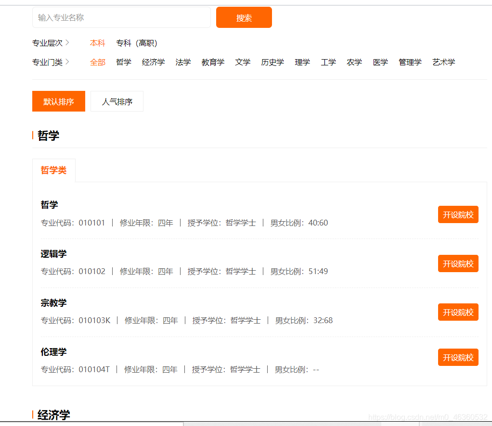This screenshot has width=492, height=426.
Task: Click the text 男女比例：51:49
Action: pos(299,272)
